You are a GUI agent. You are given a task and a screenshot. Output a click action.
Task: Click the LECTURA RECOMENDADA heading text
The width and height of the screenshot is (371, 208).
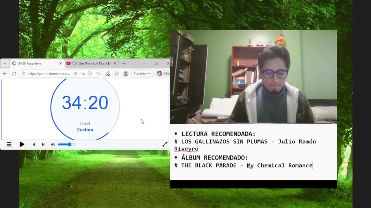[218, 134]
